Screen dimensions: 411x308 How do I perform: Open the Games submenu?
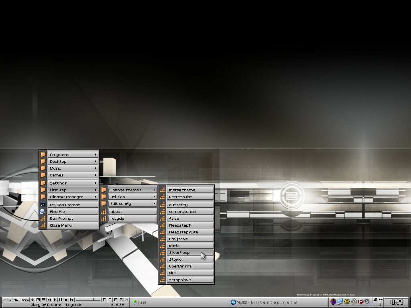pyautogui.click(x=73, y=175)
